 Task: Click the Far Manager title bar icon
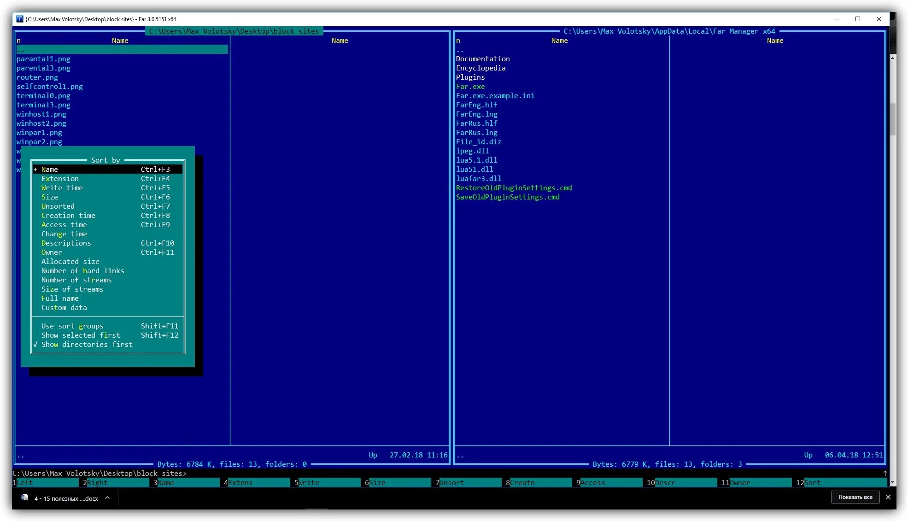point(19,19)
